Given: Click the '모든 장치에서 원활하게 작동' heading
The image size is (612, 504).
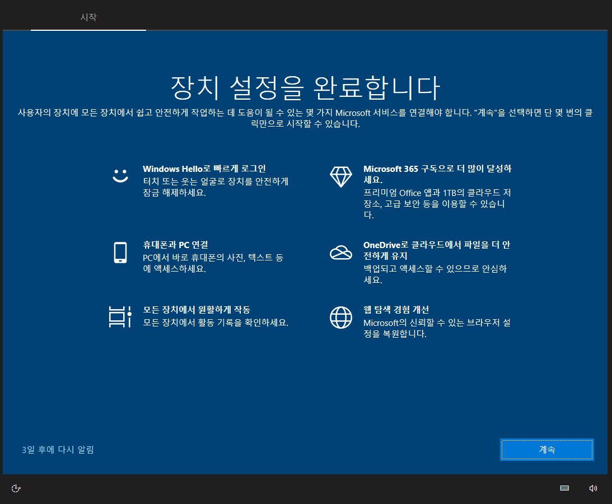Looking at the screenshot, I should coord(197,310).
